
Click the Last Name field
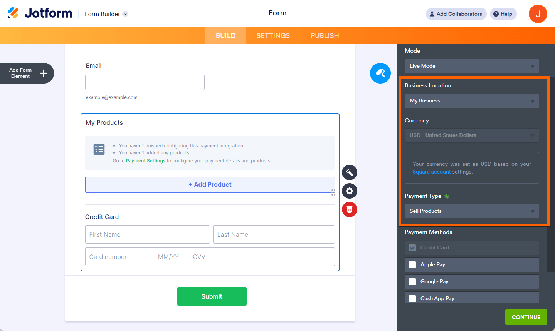click(x=274, y=234)
